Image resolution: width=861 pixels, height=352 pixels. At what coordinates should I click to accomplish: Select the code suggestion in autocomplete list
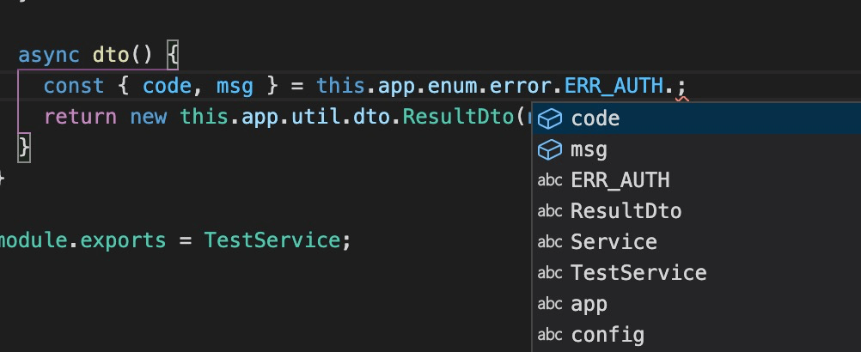(x=697, y=118)
